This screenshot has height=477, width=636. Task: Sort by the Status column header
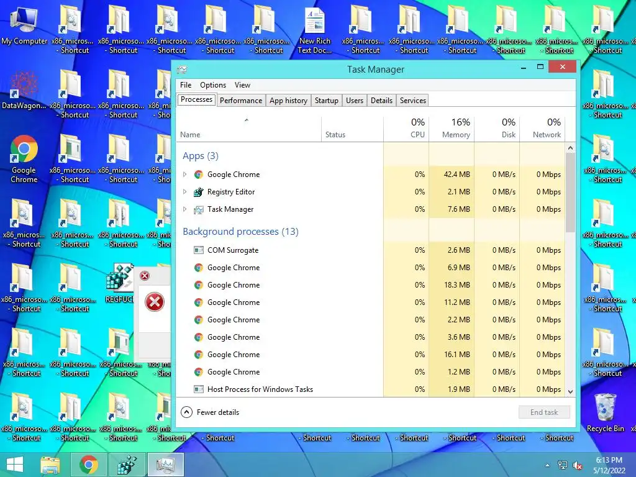[353, 129]
